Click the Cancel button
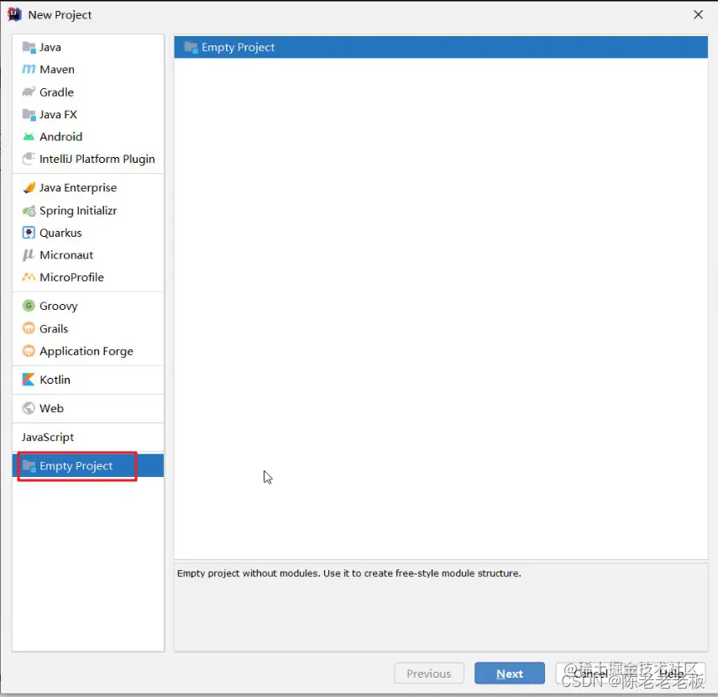Screen dimensions: 718x697 590,673
